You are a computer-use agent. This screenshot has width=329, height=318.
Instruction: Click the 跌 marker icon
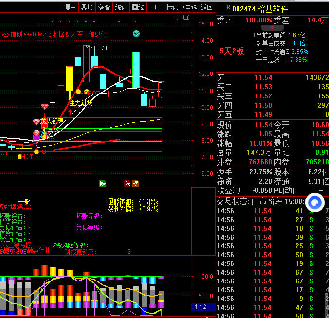(x=102, y=183)
